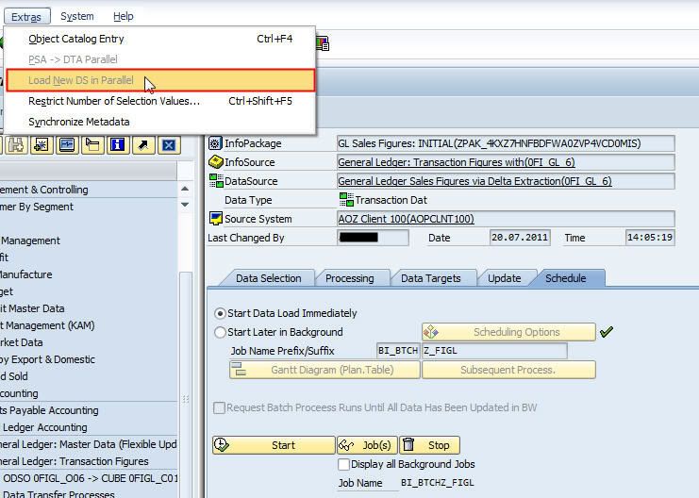Screen dimensions: 699x498
Task: Click the yellow InfoSource icon
Action: click(x=215, y=162)
